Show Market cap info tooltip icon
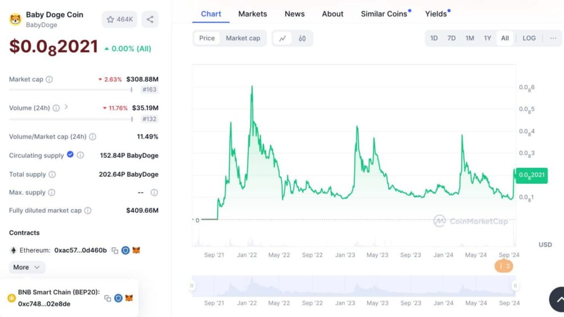Viewport: 564px width, 317px height. pyautogui.click(x=49, y=79)
